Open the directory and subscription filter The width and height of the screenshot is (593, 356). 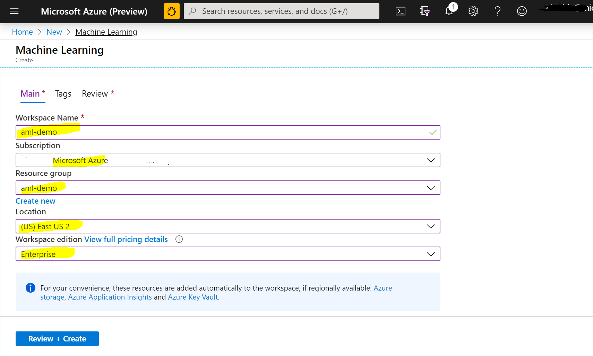[425, 11]
